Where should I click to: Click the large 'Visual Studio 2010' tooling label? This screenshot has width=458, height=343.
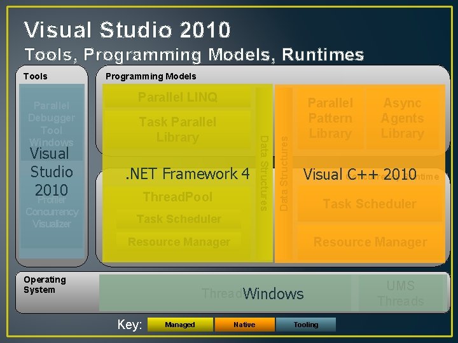click(52, 171)
